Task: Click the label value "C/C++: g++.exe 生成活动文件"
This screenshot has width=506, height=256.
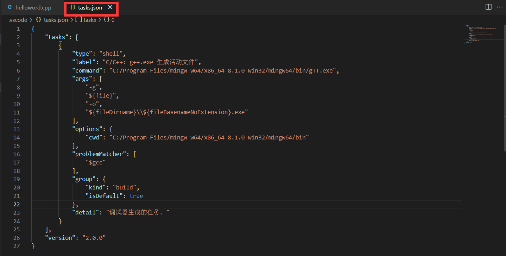Action: [x=151, y=62]
